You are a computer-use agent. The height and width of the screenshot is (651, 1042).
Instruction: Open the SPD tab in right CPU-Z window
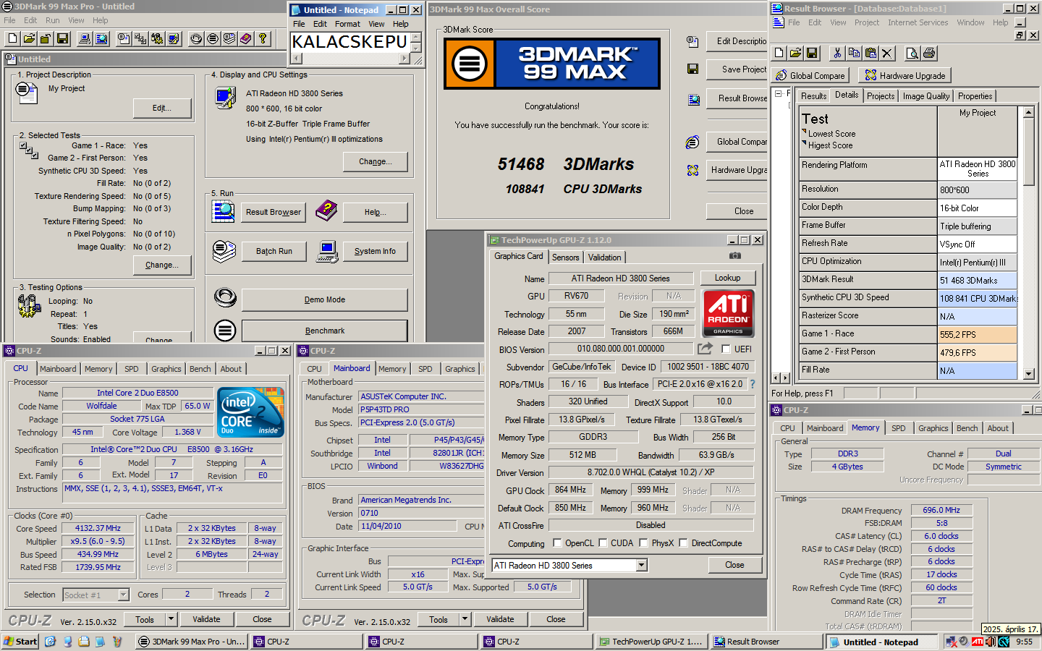(898, 428)
